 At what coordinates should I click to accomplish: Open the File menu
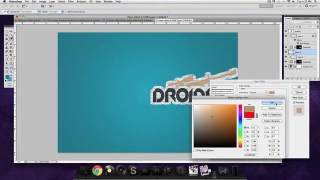26,1
